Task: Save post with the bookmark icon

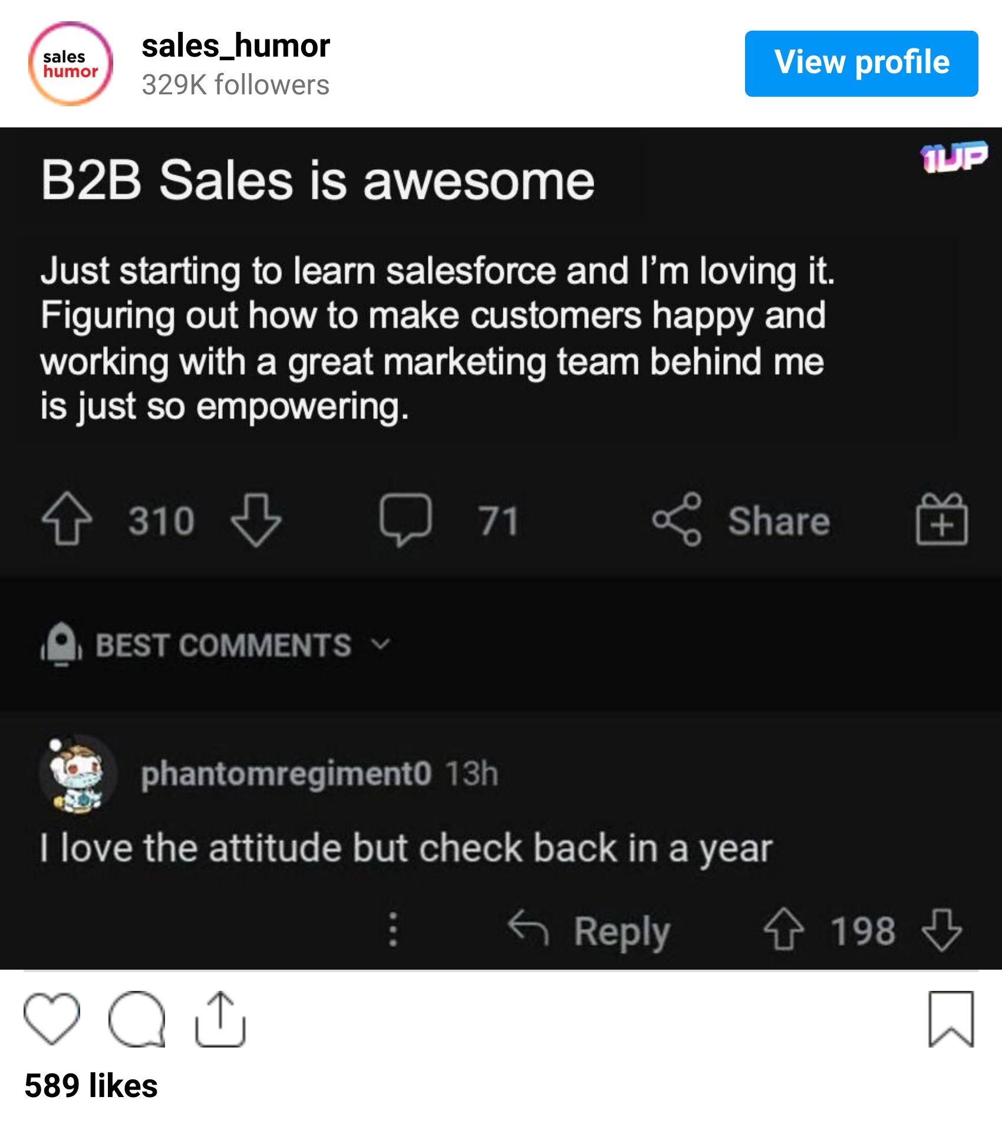Action: pos(951,1019)
